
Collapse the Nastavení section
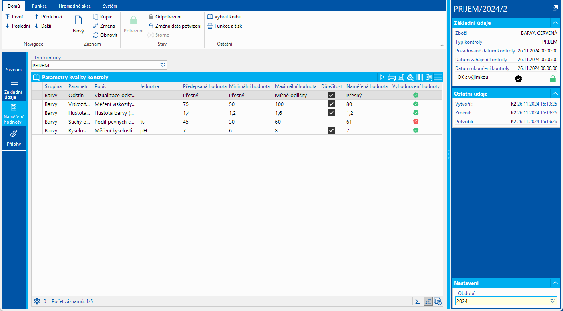pos(555,283)
